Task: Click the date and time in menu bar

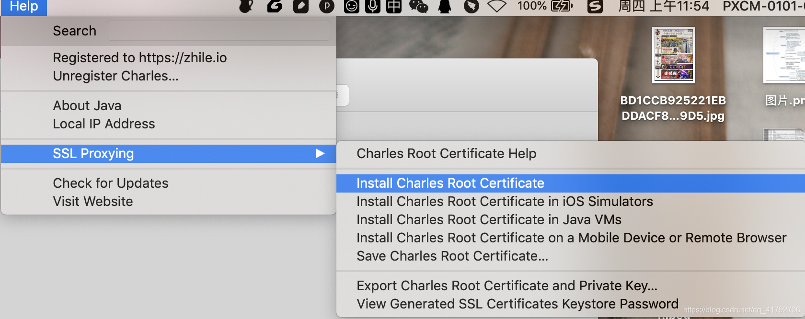Action: point(664,6)
